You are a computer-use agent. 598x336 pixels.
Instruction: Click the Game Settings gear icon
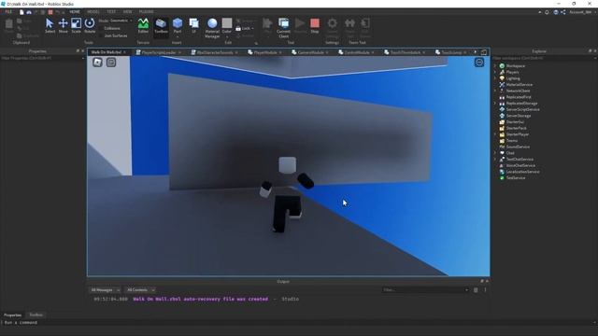[x=333, y=23]
